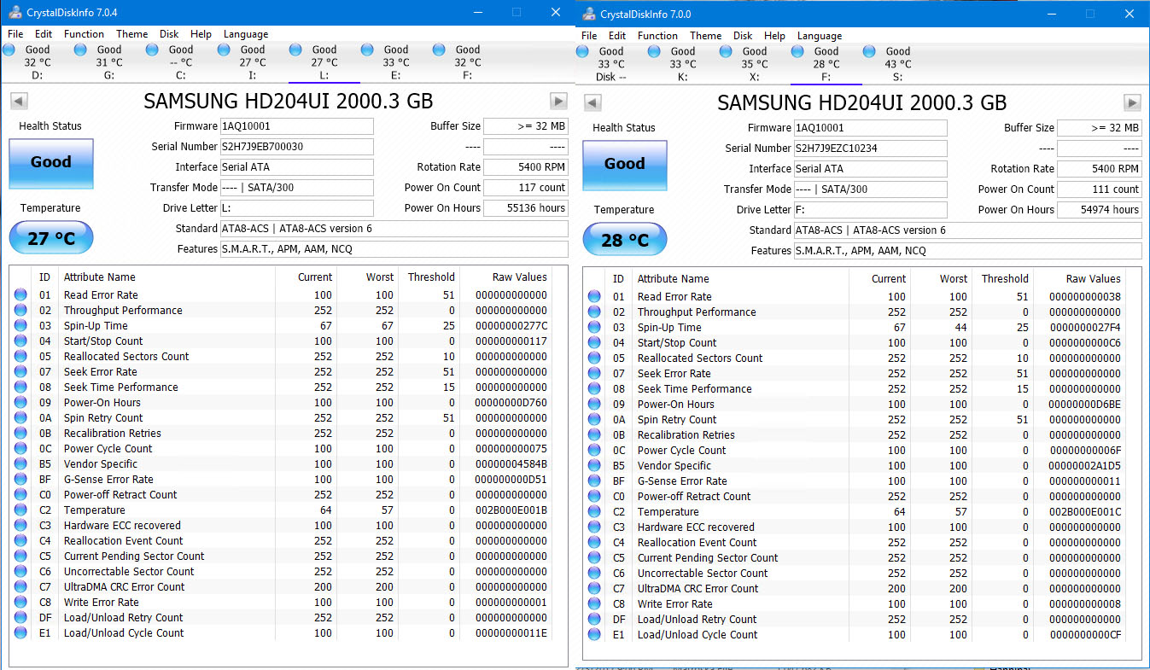Open Theme menu in right window
1150x670 pixels.
[705, 36]
